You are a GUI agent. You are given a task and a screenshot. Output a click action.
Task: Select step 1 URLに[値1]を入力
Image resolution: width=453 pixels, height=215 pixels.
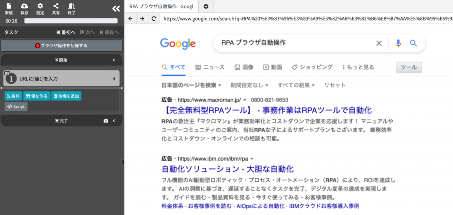(x=61, y=79)
